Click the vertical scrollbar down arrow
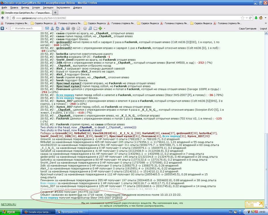 click(266, 207)
